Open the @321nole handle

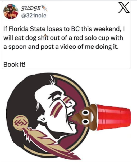(x=34, y=16)
